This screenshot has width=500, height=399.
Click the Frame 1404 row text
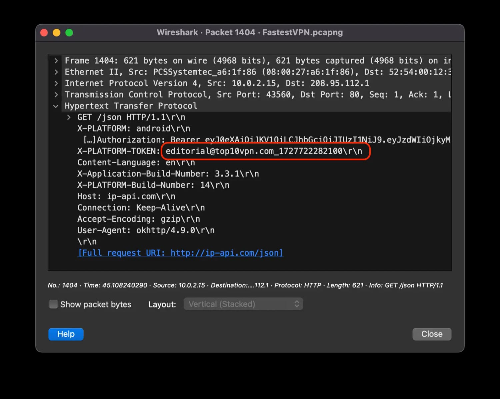click(258, 61)
